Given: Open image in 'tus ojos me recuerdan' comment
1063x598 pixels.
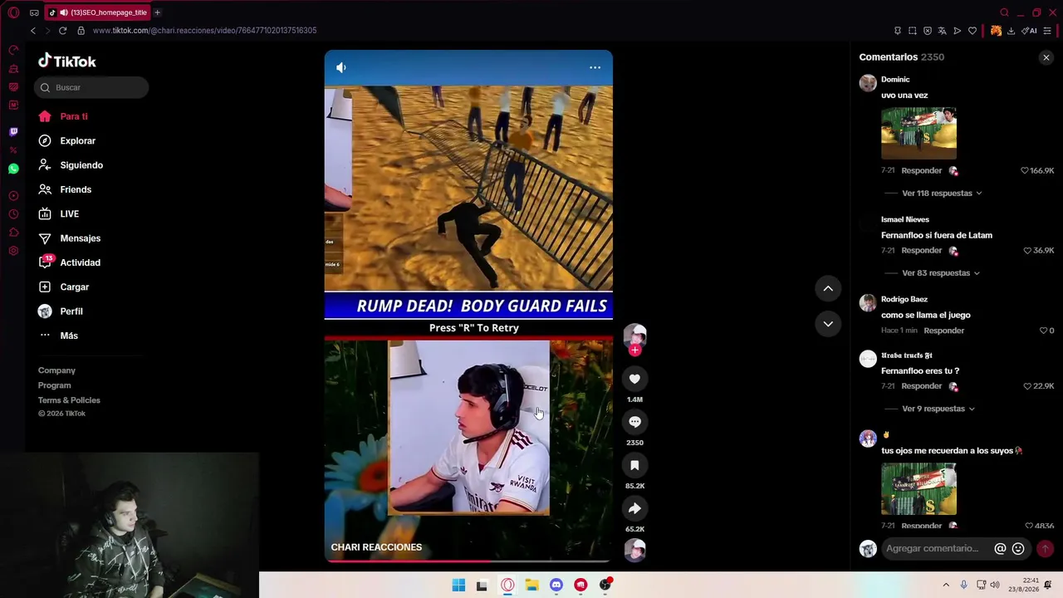Looking at the screenshot, I should [x=918, y=489].
